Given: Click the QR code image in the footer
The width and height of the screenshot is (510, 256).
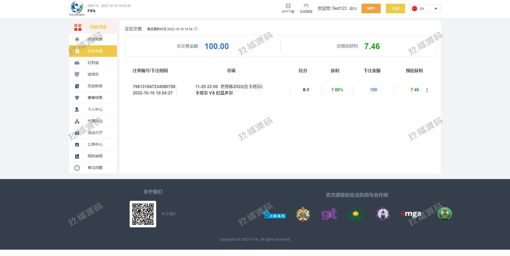Looking at the screenshot, I should click(143, 214).
